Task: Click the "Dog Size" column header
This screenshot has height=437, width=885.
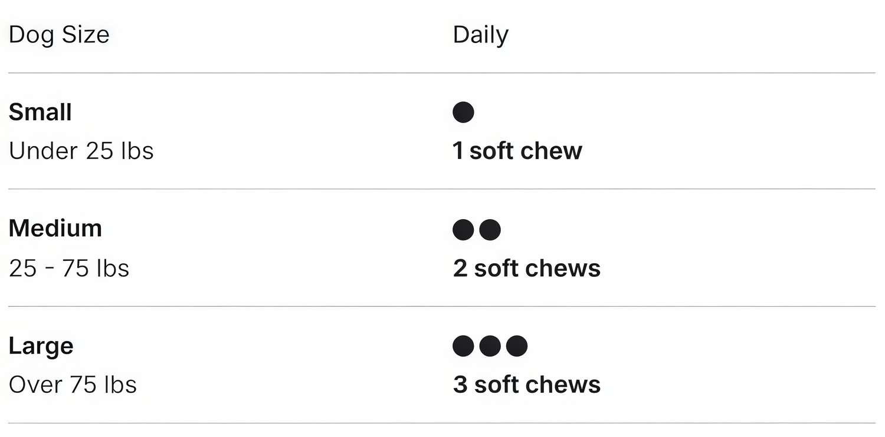Action: (x=59, y=34)
